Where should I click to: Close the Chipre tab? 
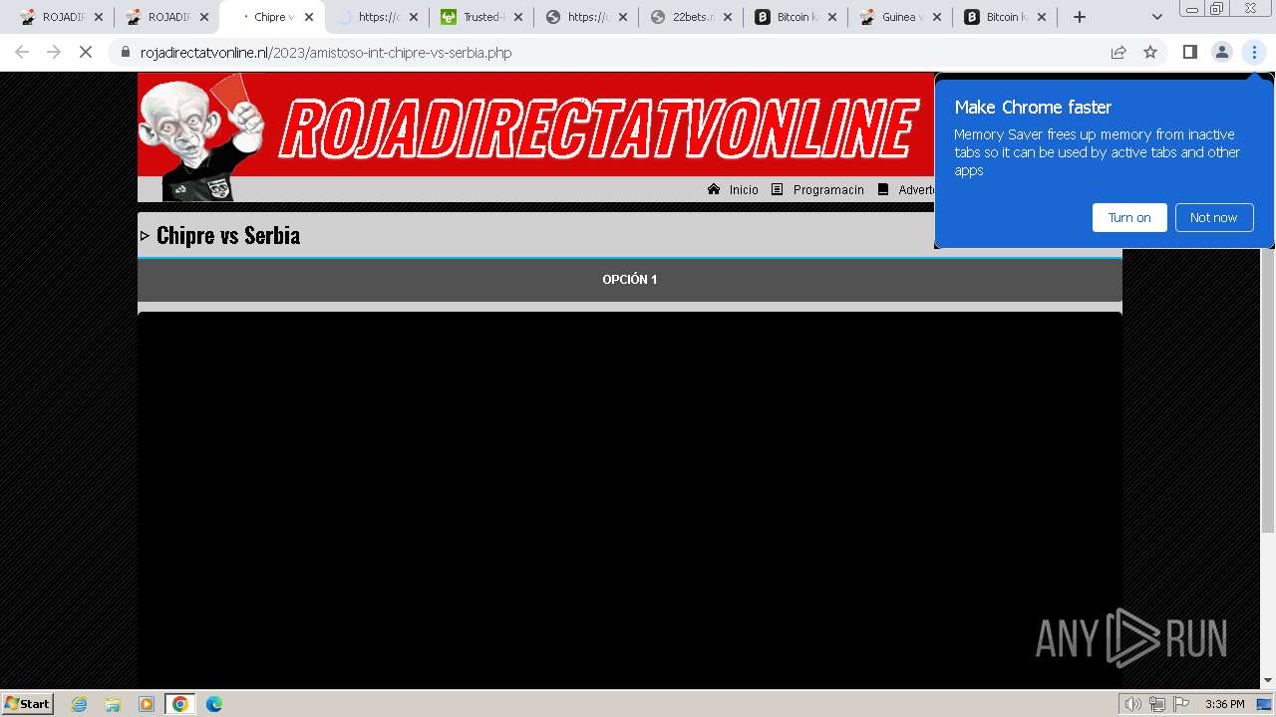click(308, 17)
